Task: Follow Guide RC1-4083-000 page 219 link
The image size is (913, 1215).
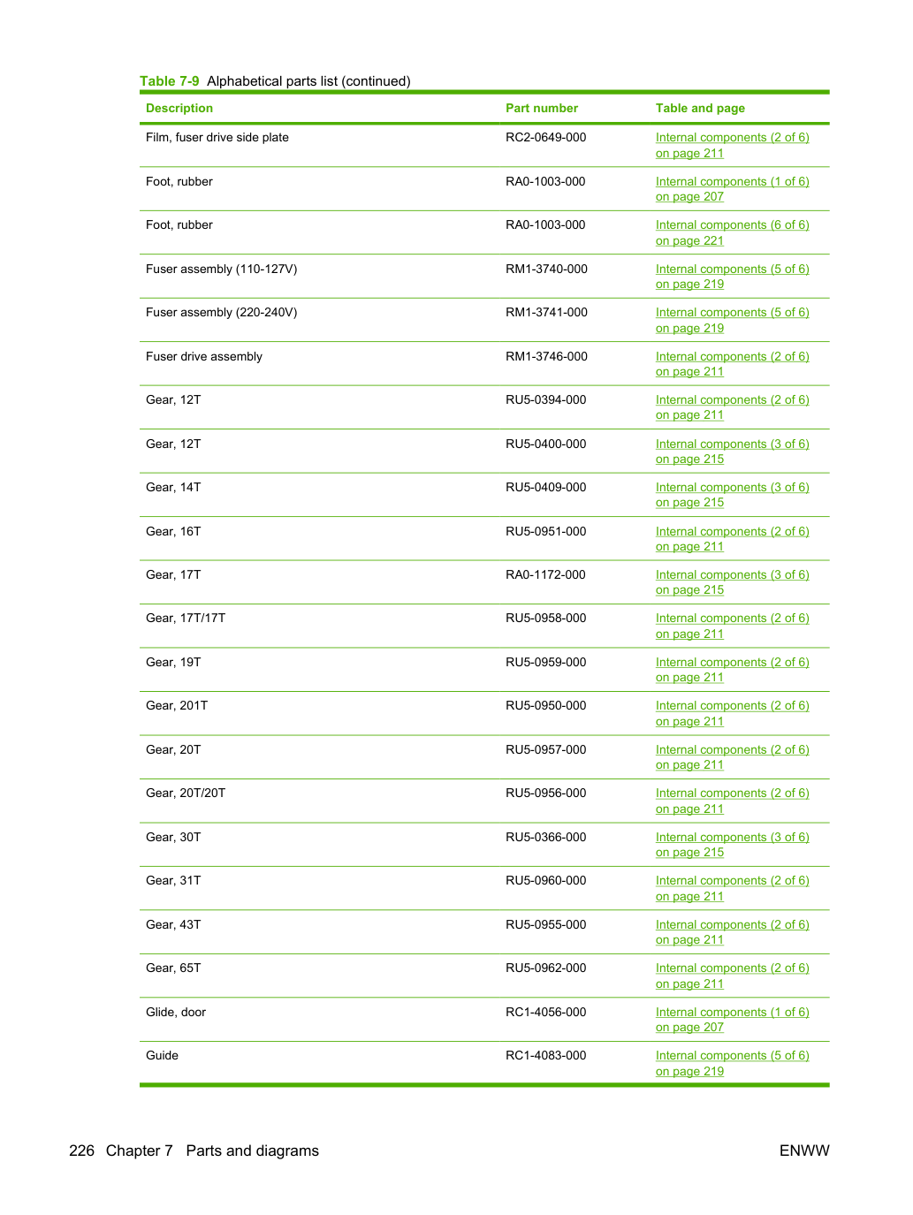Action: [x=732, y=1063]
